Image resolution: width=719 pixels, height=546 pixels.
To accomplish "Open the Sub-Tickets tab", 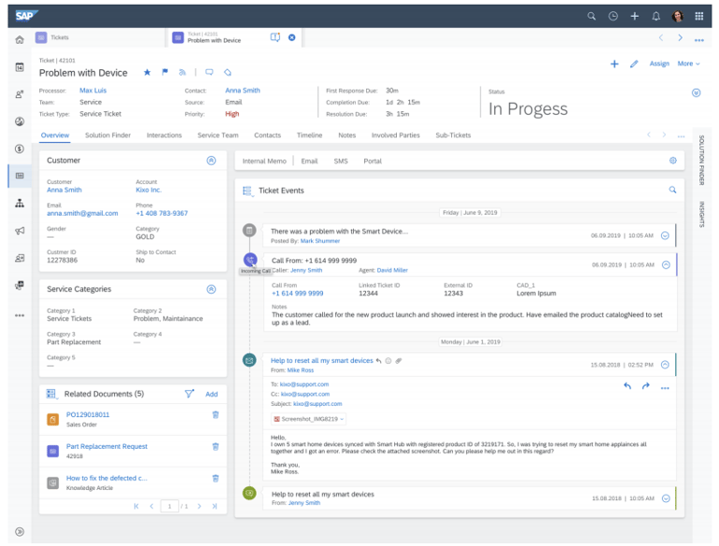I will pyautogui.click(x=453, y=135).
